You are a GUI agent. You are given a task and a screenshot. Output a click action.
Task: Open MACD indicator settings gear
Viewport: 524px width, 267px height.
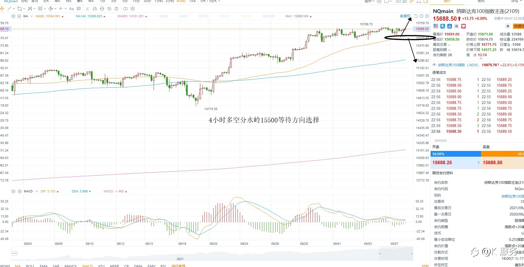coord(13,191)
